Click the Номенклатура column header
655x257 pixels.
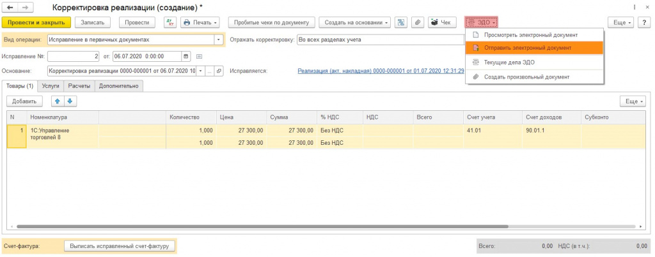click(x=63, y=117)
